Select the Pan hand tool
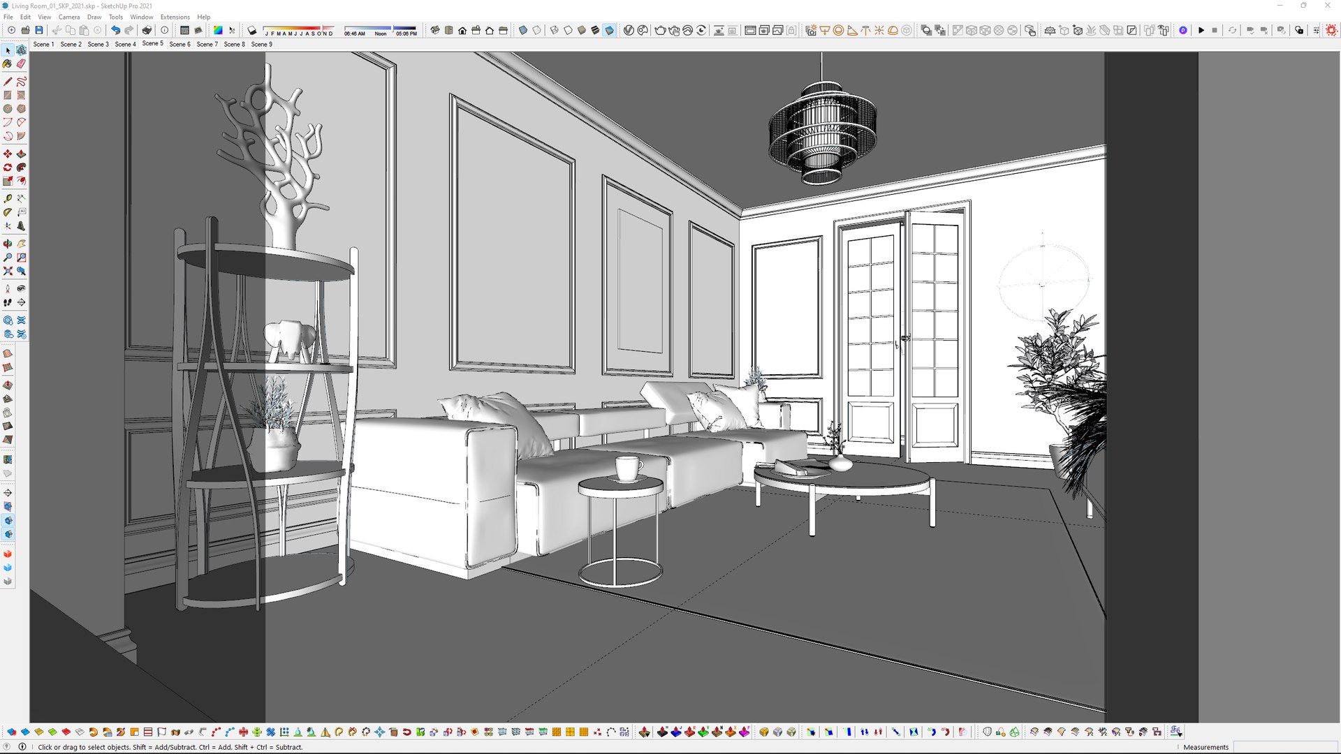This screenshot has width=1341, height=754. coord(22,244)
